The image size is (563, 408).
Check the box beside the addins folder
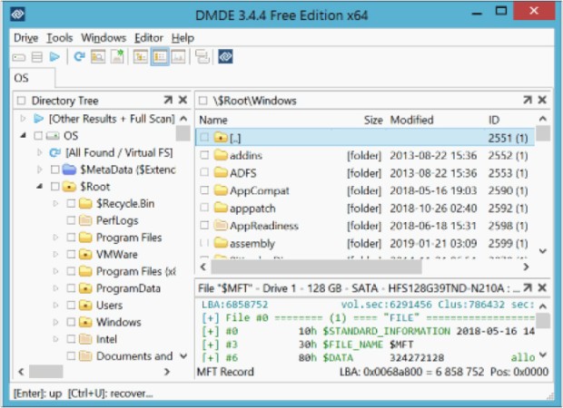(x=205, y=156)
